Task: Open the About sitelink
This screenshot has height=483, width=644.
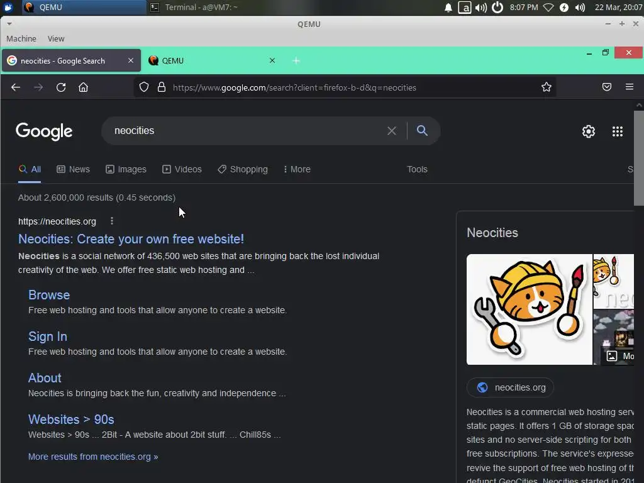Action: click(x=45, y=378)
